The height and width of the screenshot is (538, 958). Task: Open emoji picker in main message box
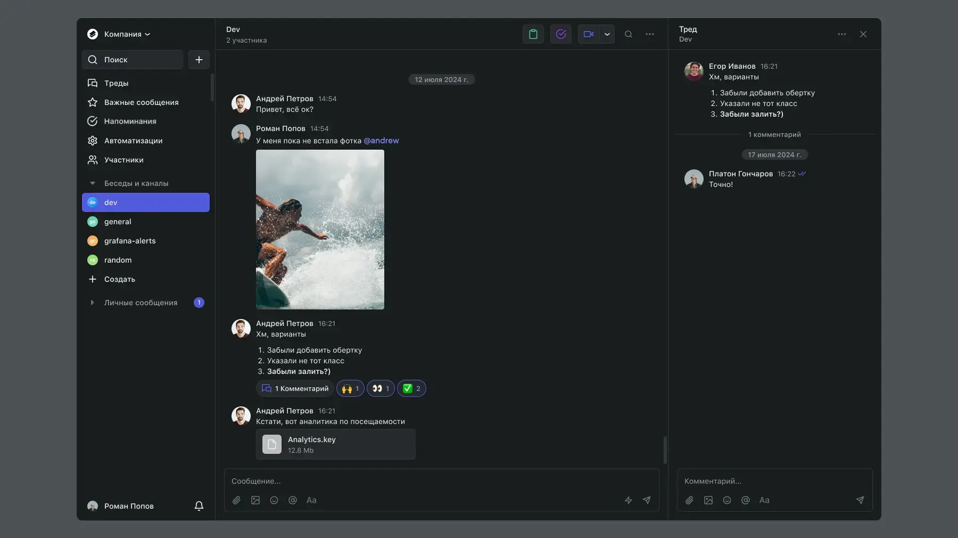click(x=274, y=500)
